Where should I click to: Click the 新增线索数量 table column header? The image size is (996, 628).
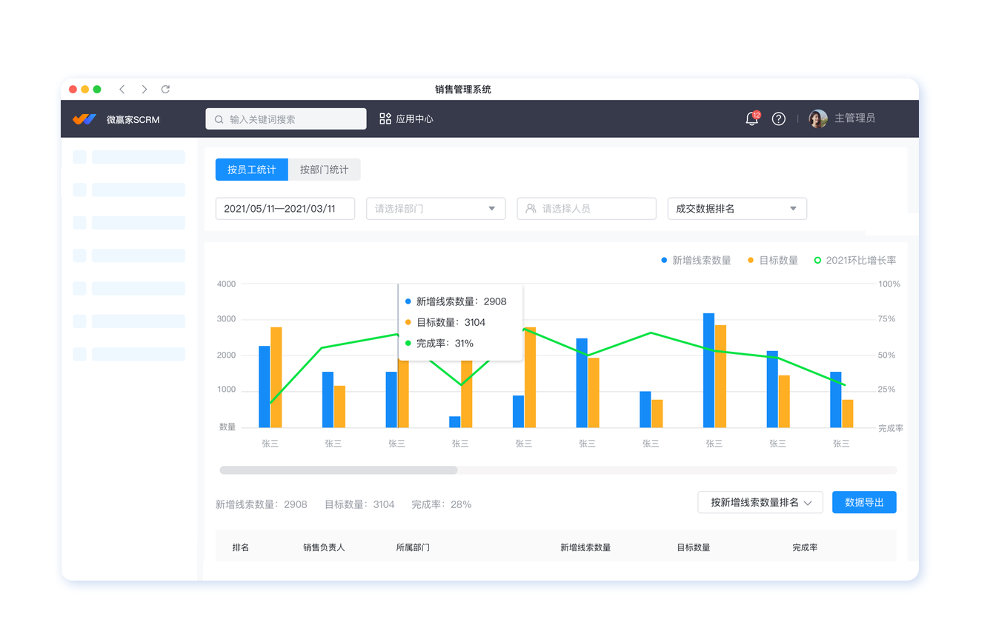click(585, 548)
